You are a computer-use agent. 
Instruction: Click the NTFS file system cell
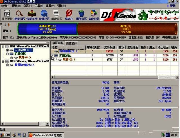[109, 59]
